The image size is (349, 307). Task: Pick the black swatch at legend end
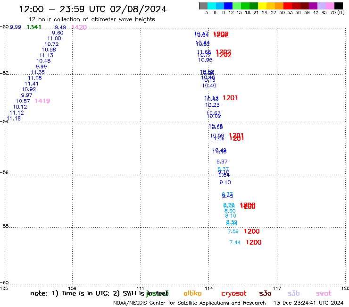click(339, 6)
